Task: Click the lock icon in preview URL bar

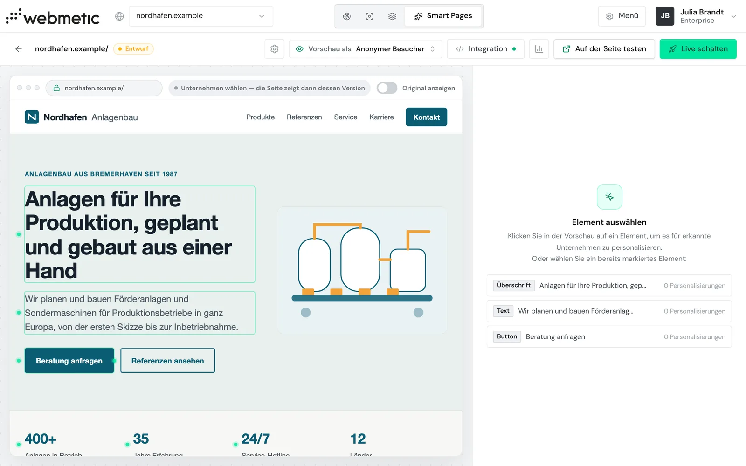Action: click(x=56, y=88)
